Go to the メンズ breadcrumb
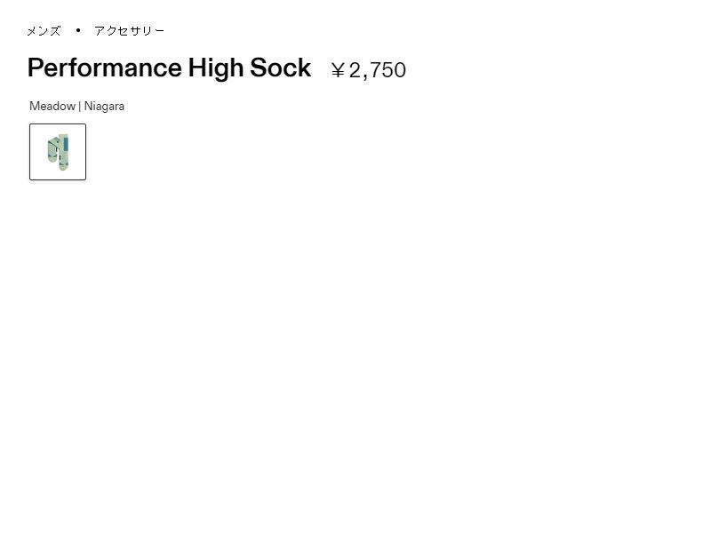This screenshot has width=711, height=533. click(44, 31)
